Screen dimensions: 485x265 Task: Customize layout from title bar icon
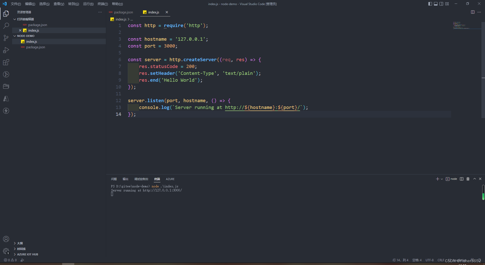(447, 4)
